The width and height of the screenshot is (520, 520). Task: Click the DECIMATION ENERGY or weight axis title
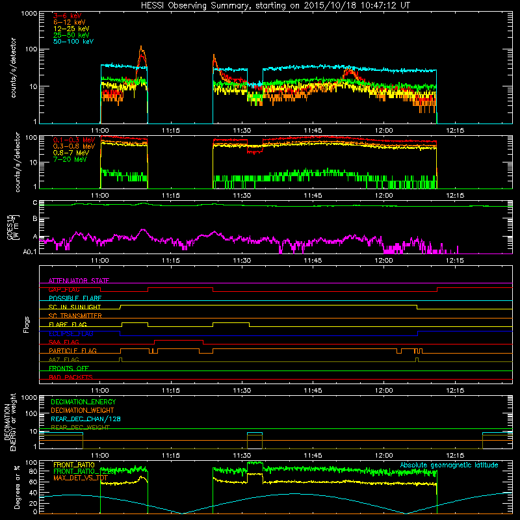(10, 422)
